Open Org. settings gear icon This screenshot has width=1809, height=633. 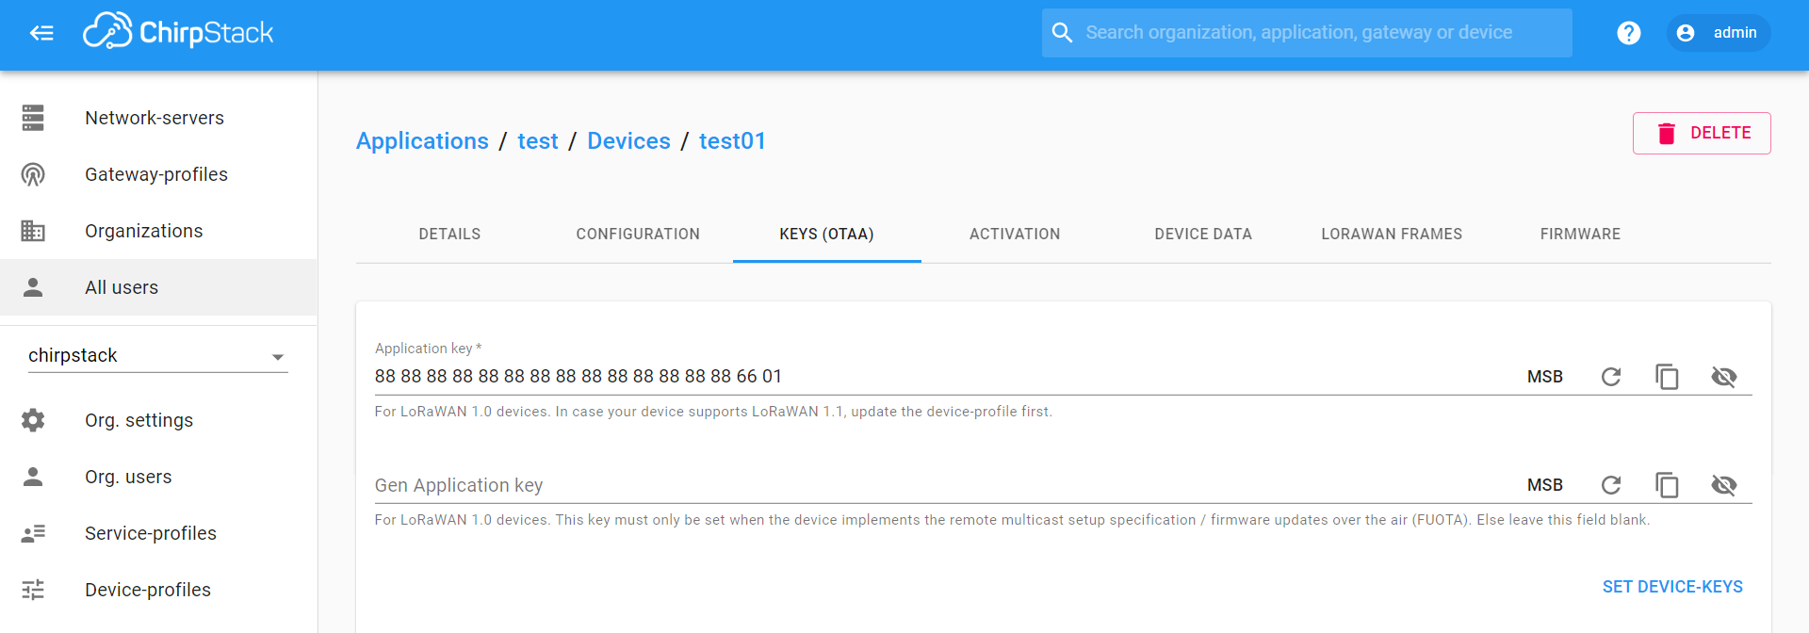click(x=33, y=420)
